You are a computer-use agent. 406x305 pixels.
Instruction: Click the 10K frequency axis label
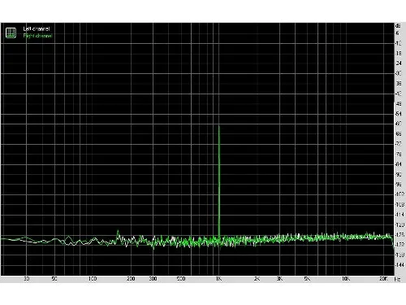coord(346,279)
